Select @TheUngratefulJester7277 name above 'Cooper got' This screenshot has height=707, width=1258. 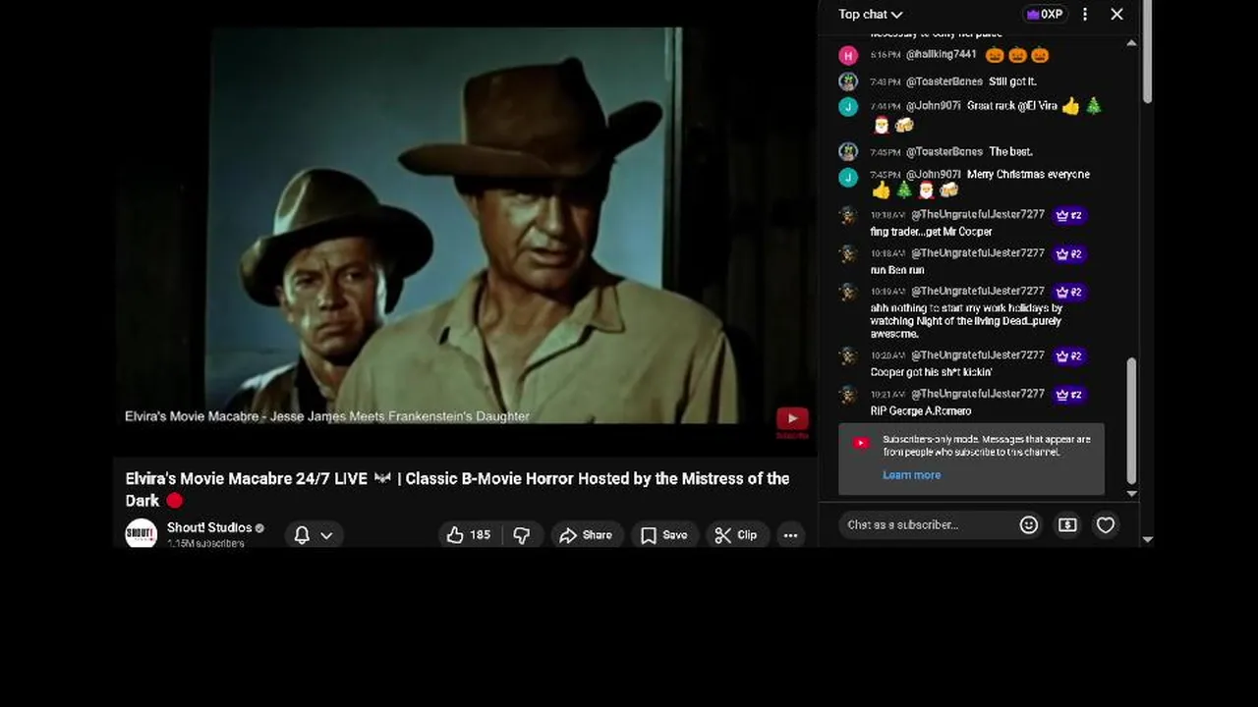coord(978,355)
